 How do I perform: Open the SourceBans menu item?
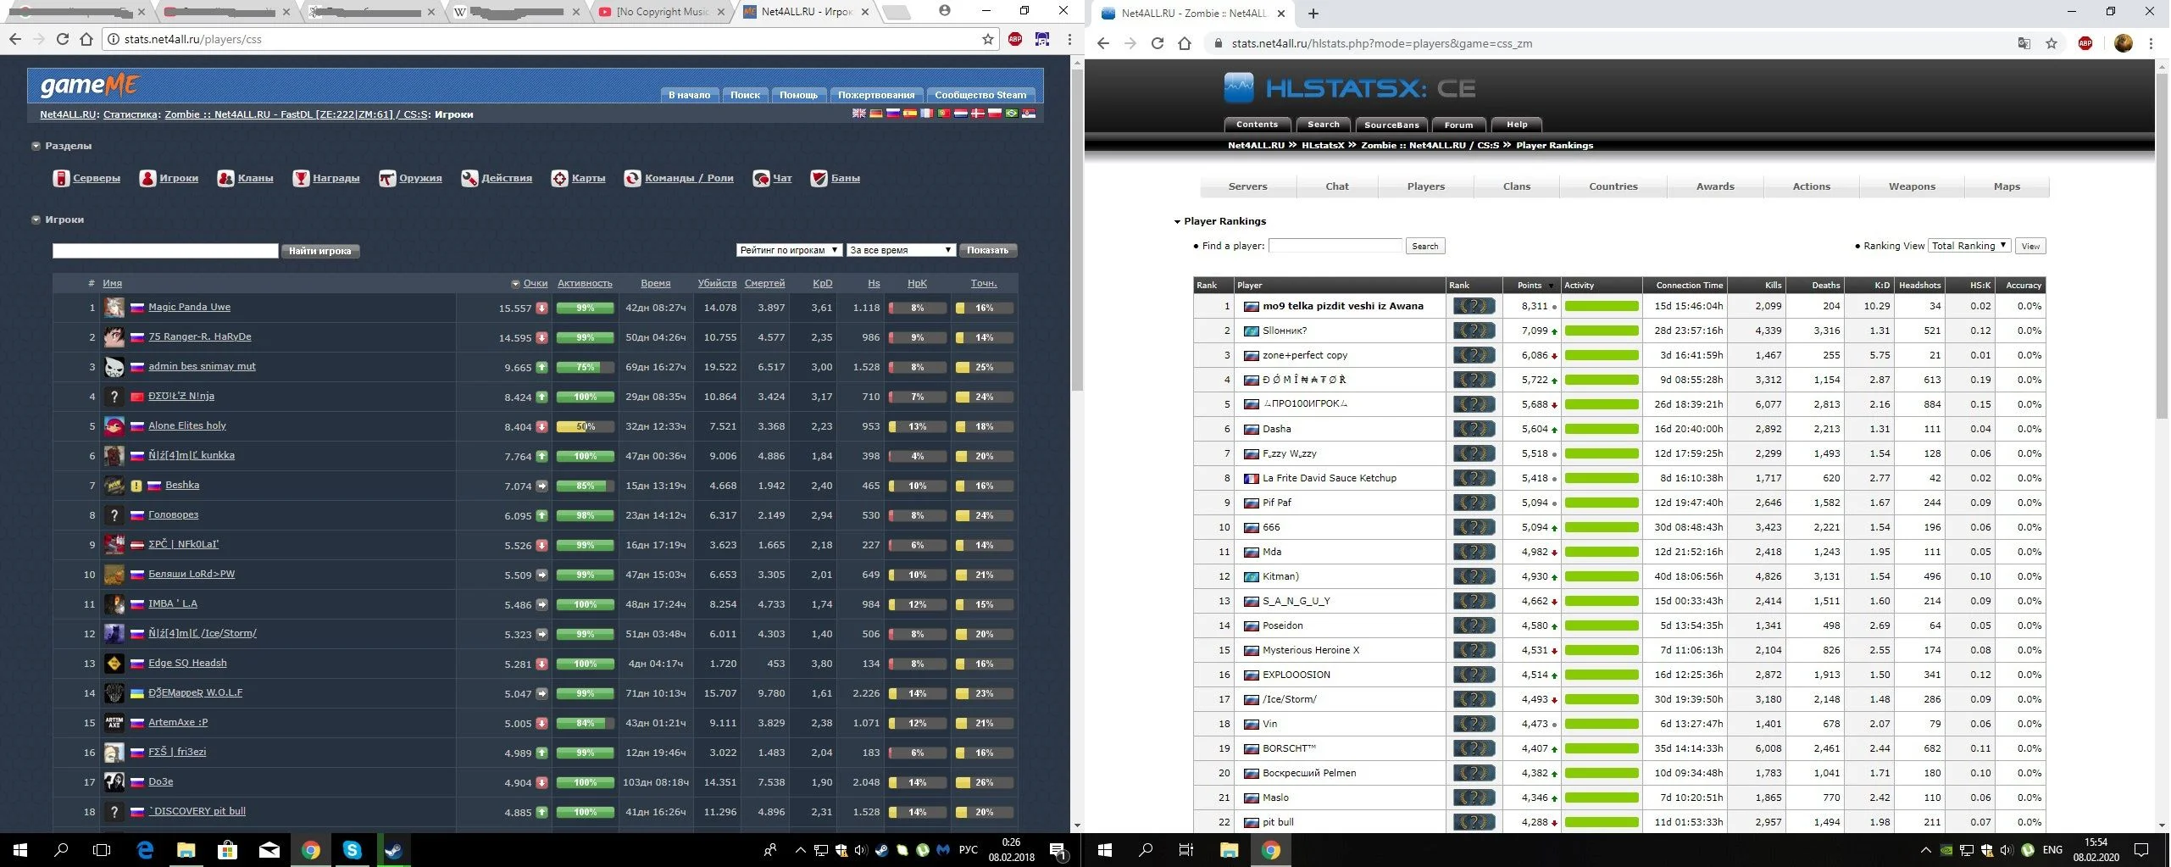[x=1391, y=125]
